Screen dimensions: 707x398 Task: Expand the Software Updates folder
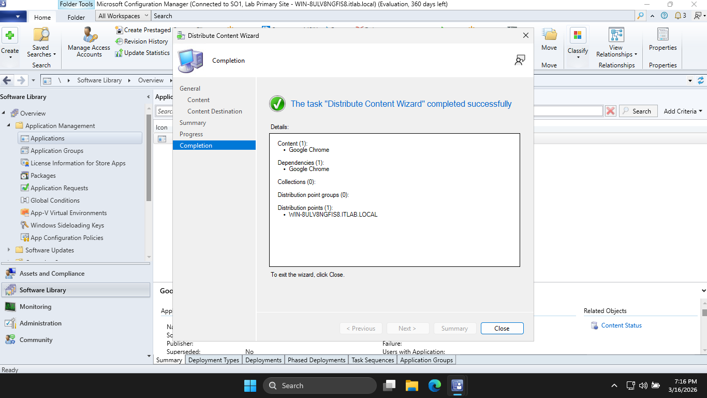(x=9, y=250)
